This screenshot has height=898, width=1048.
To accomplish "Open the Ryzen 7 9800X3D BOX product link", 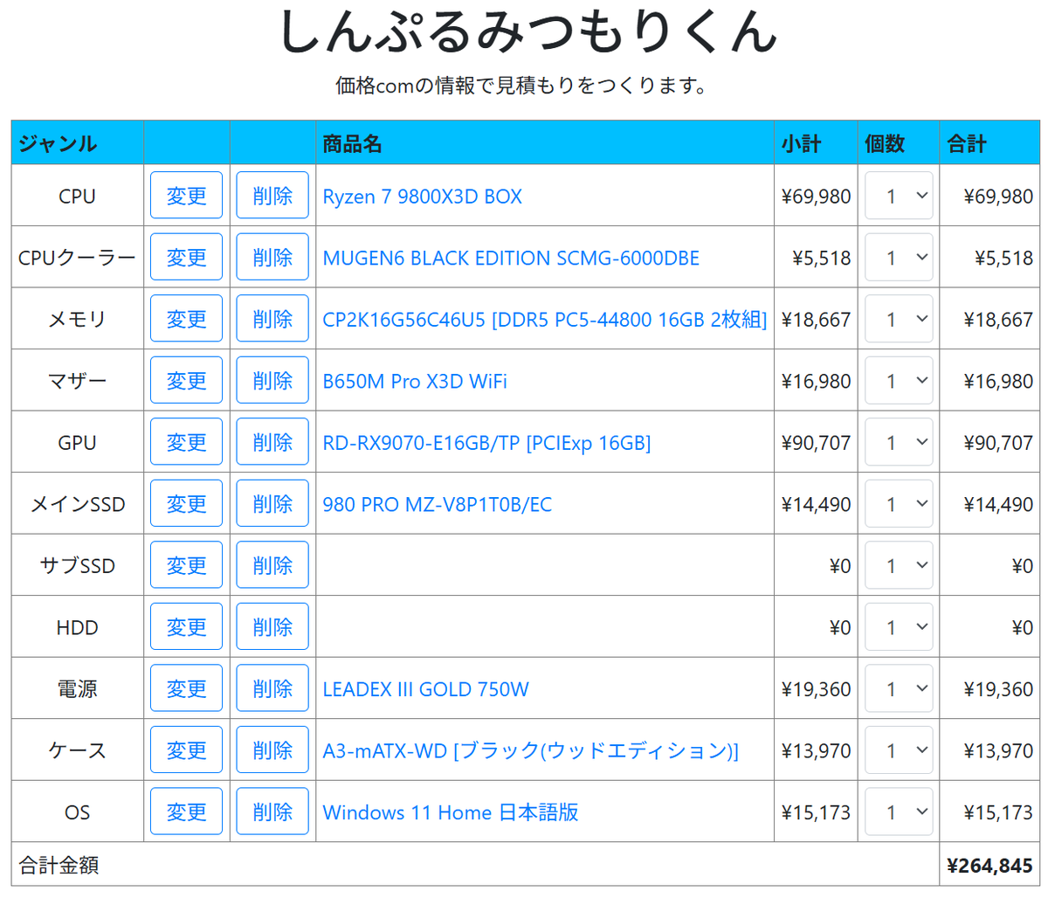I will tap(422, 197).
